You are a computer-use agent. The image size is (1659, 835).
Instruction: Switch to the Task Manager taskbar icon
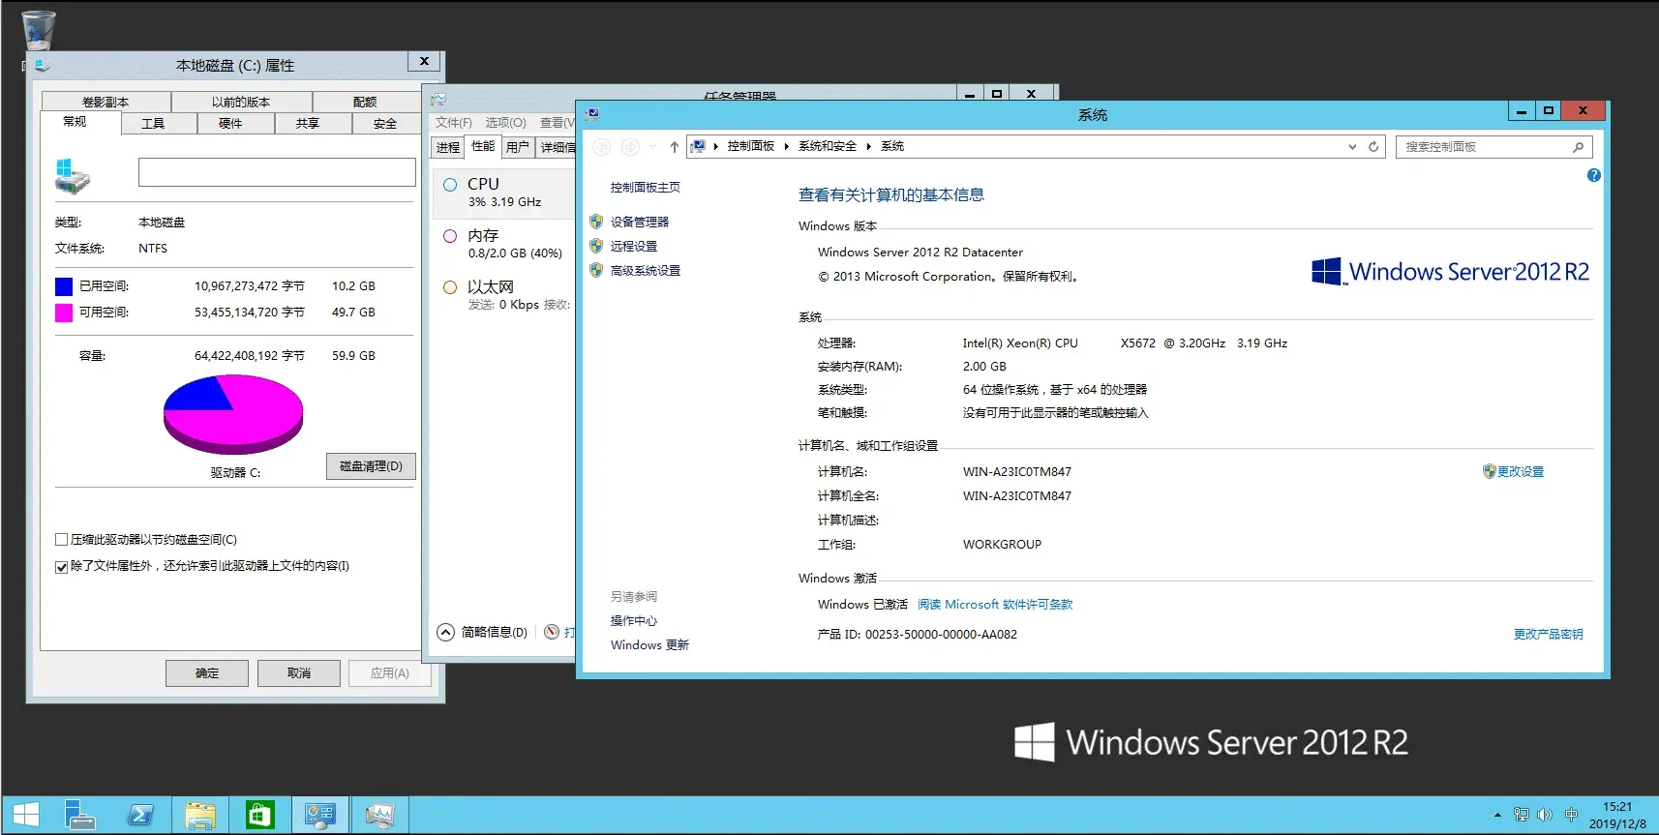[379, 815]
